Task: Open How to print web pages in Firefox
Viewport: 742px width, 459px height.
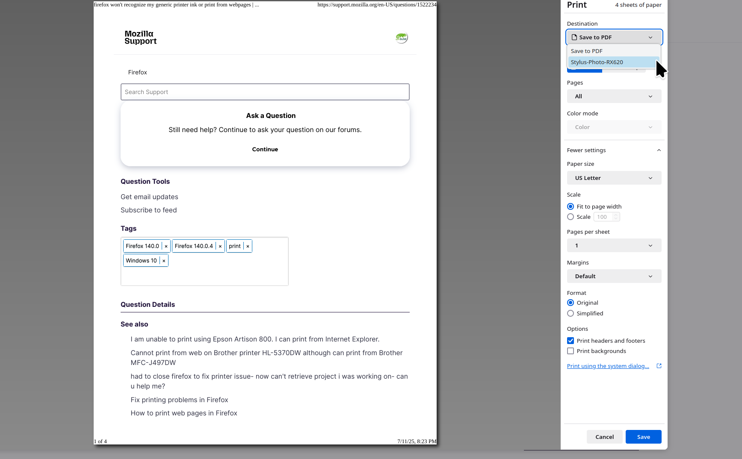Action: click(184, 413)
